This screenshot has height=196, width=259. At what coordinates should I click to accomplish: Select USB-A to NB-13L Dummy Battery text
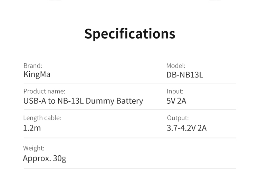(83, 101)
